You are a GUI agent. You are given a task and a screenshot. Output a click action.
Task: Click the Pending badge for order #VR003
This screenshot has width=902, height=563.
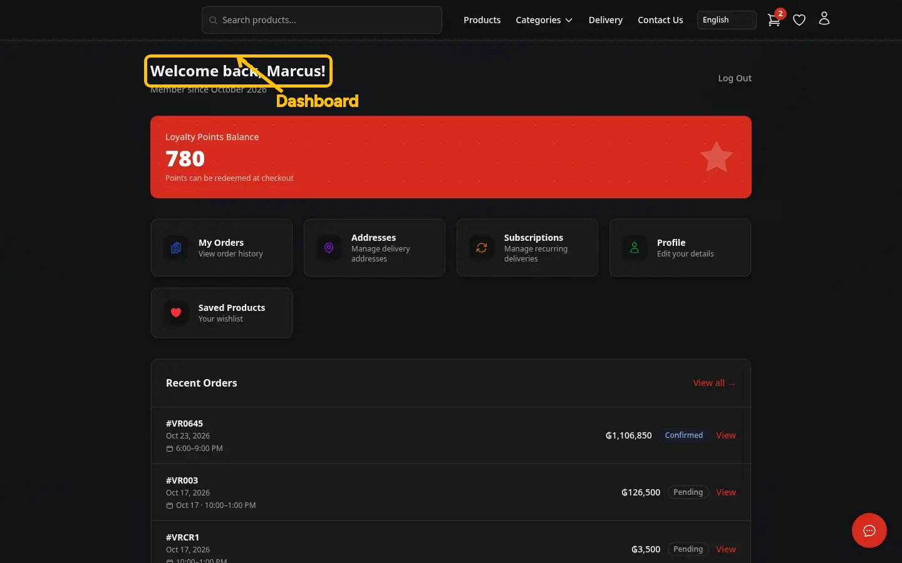[688, 492]
